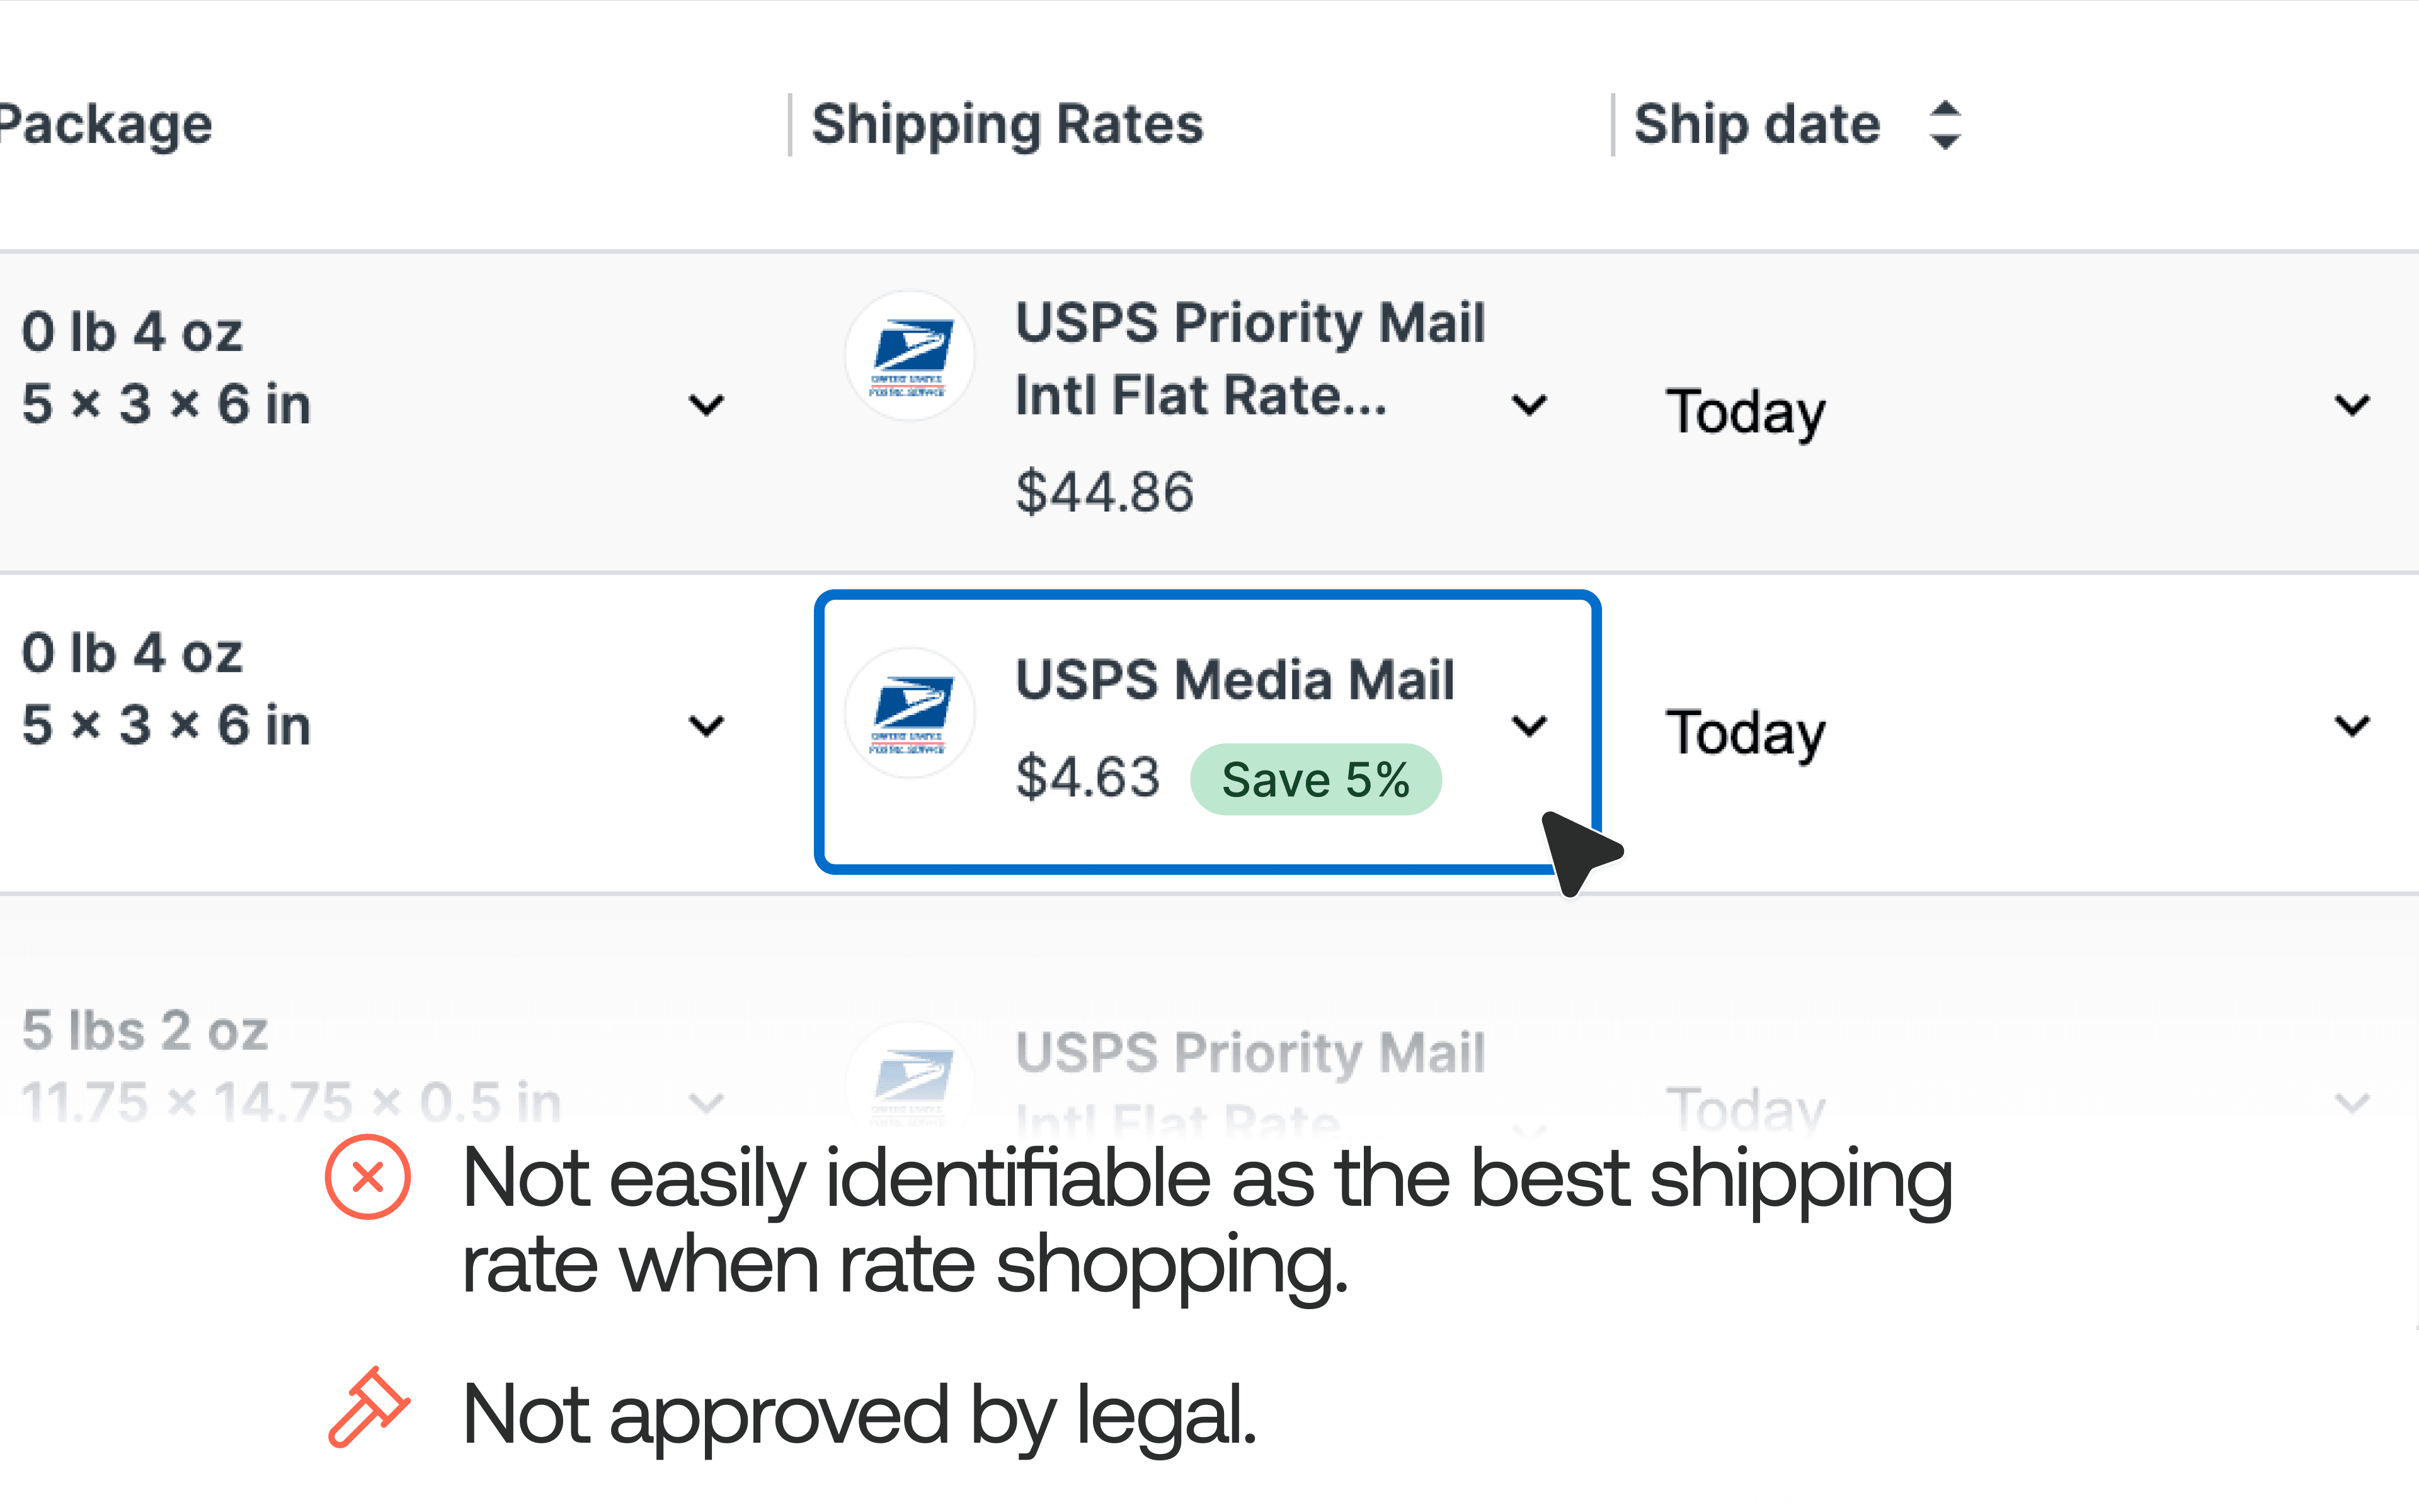Click the green Save 5% badge
The image size is (2419, 1512).
point(1315,780)
